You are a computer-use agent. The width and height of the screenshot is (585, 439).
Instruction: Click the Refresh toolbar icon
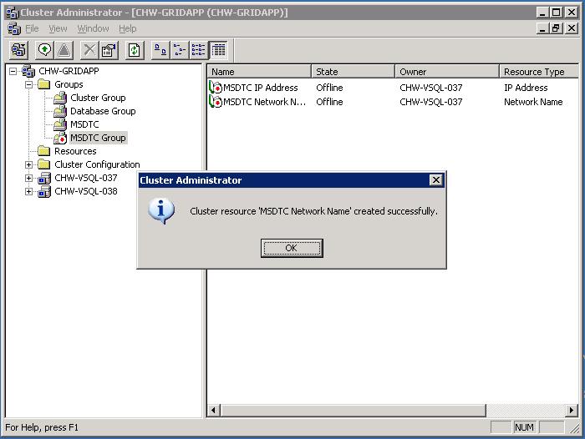pos(135,50)
